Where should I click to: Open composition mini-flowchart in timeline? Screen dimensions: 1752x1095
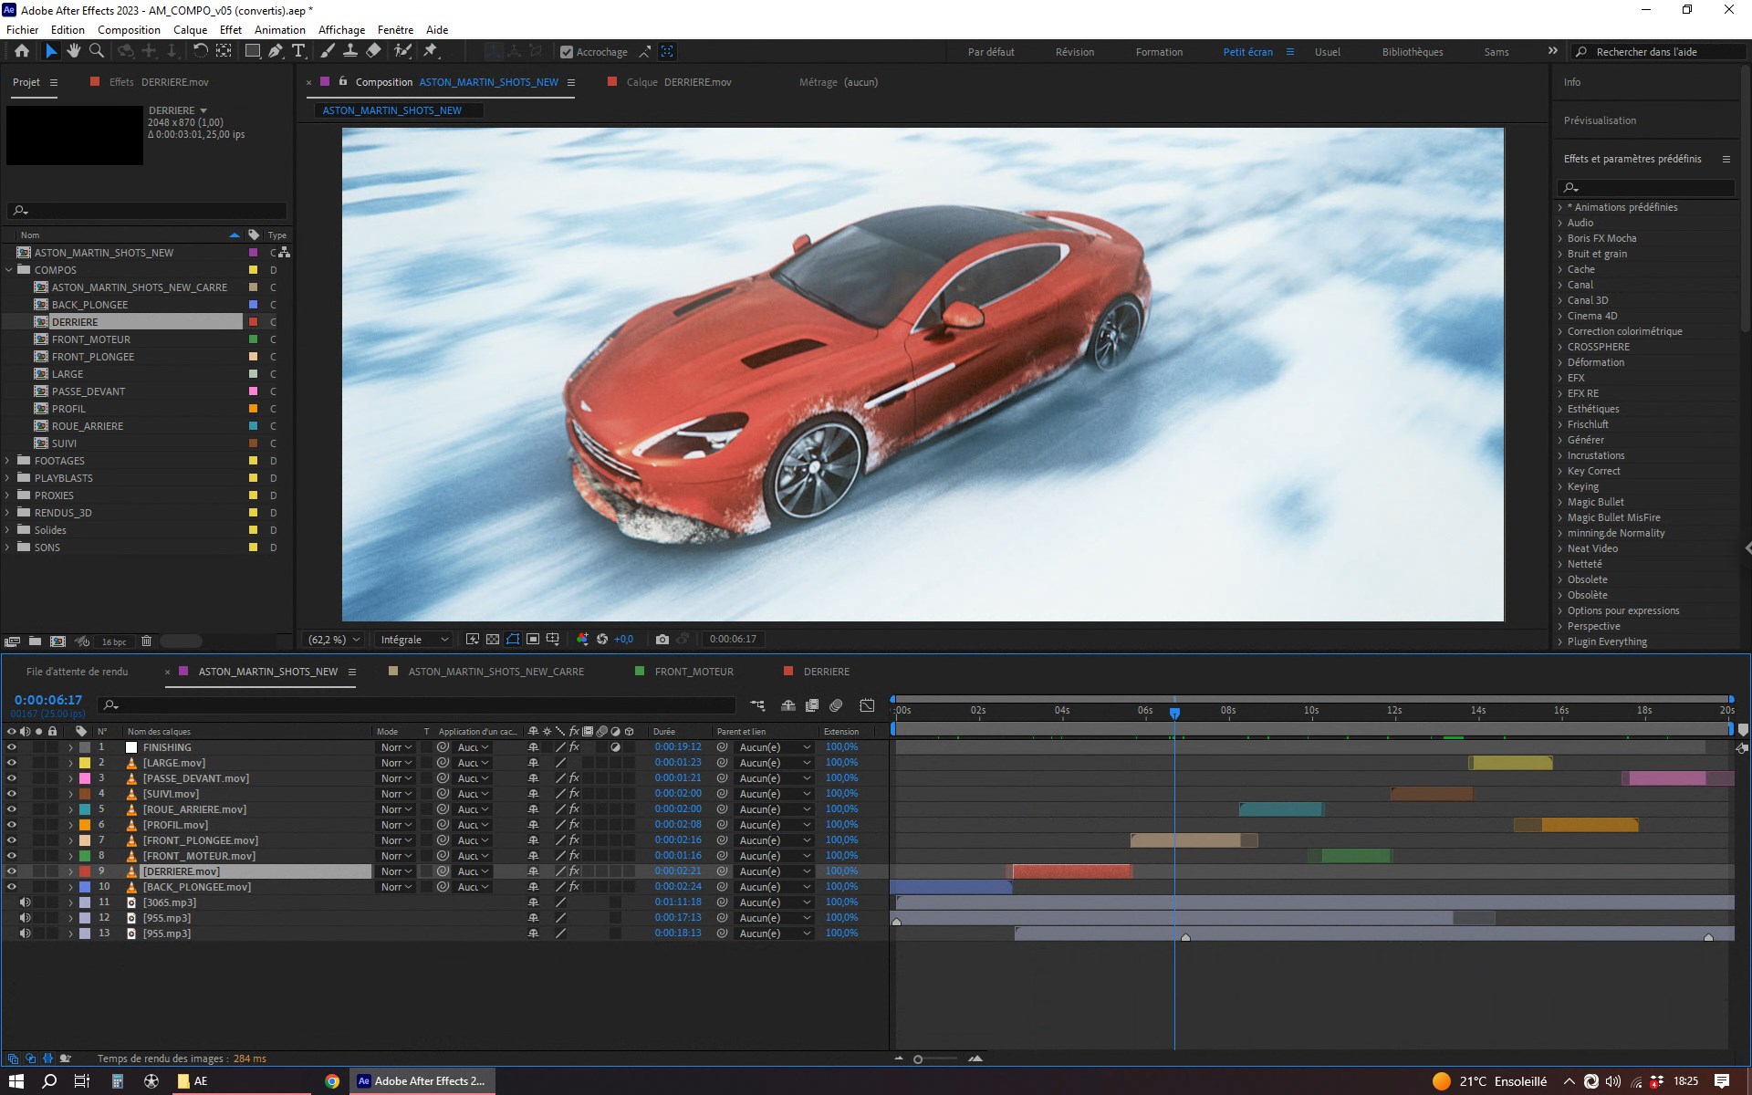pos(757,705)
